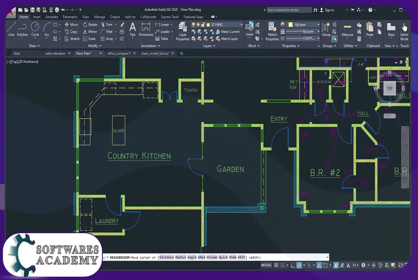The height and width of the screenshot is (280, 418).
Task: Open the Linear dimension dropdown arrow
Action: (x=171, y=25)
